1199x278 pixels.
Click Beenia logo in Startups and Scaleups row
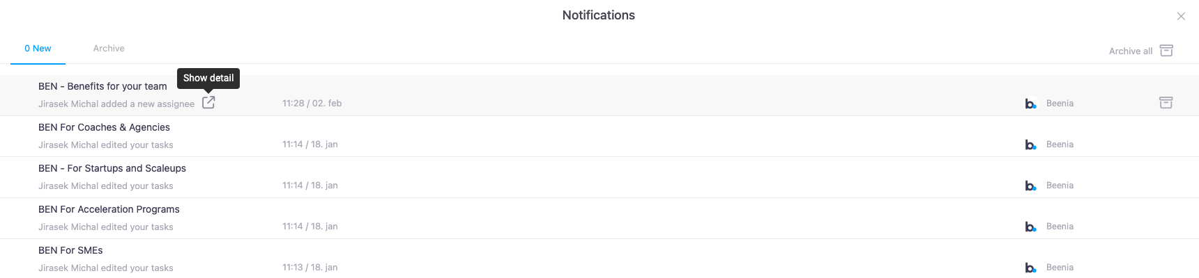pyautogui.click(x=1030, y=186)
